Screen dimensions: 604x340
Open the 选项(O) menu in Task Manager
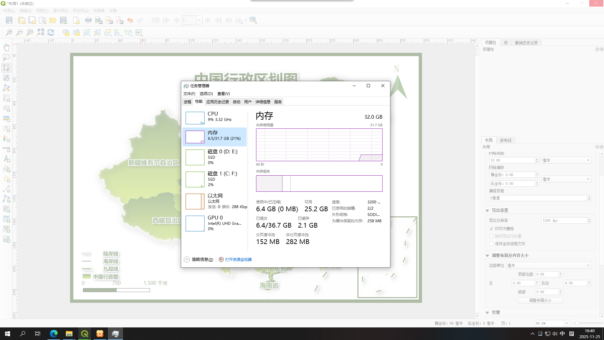pyautogui.click(x=206, y=93)
